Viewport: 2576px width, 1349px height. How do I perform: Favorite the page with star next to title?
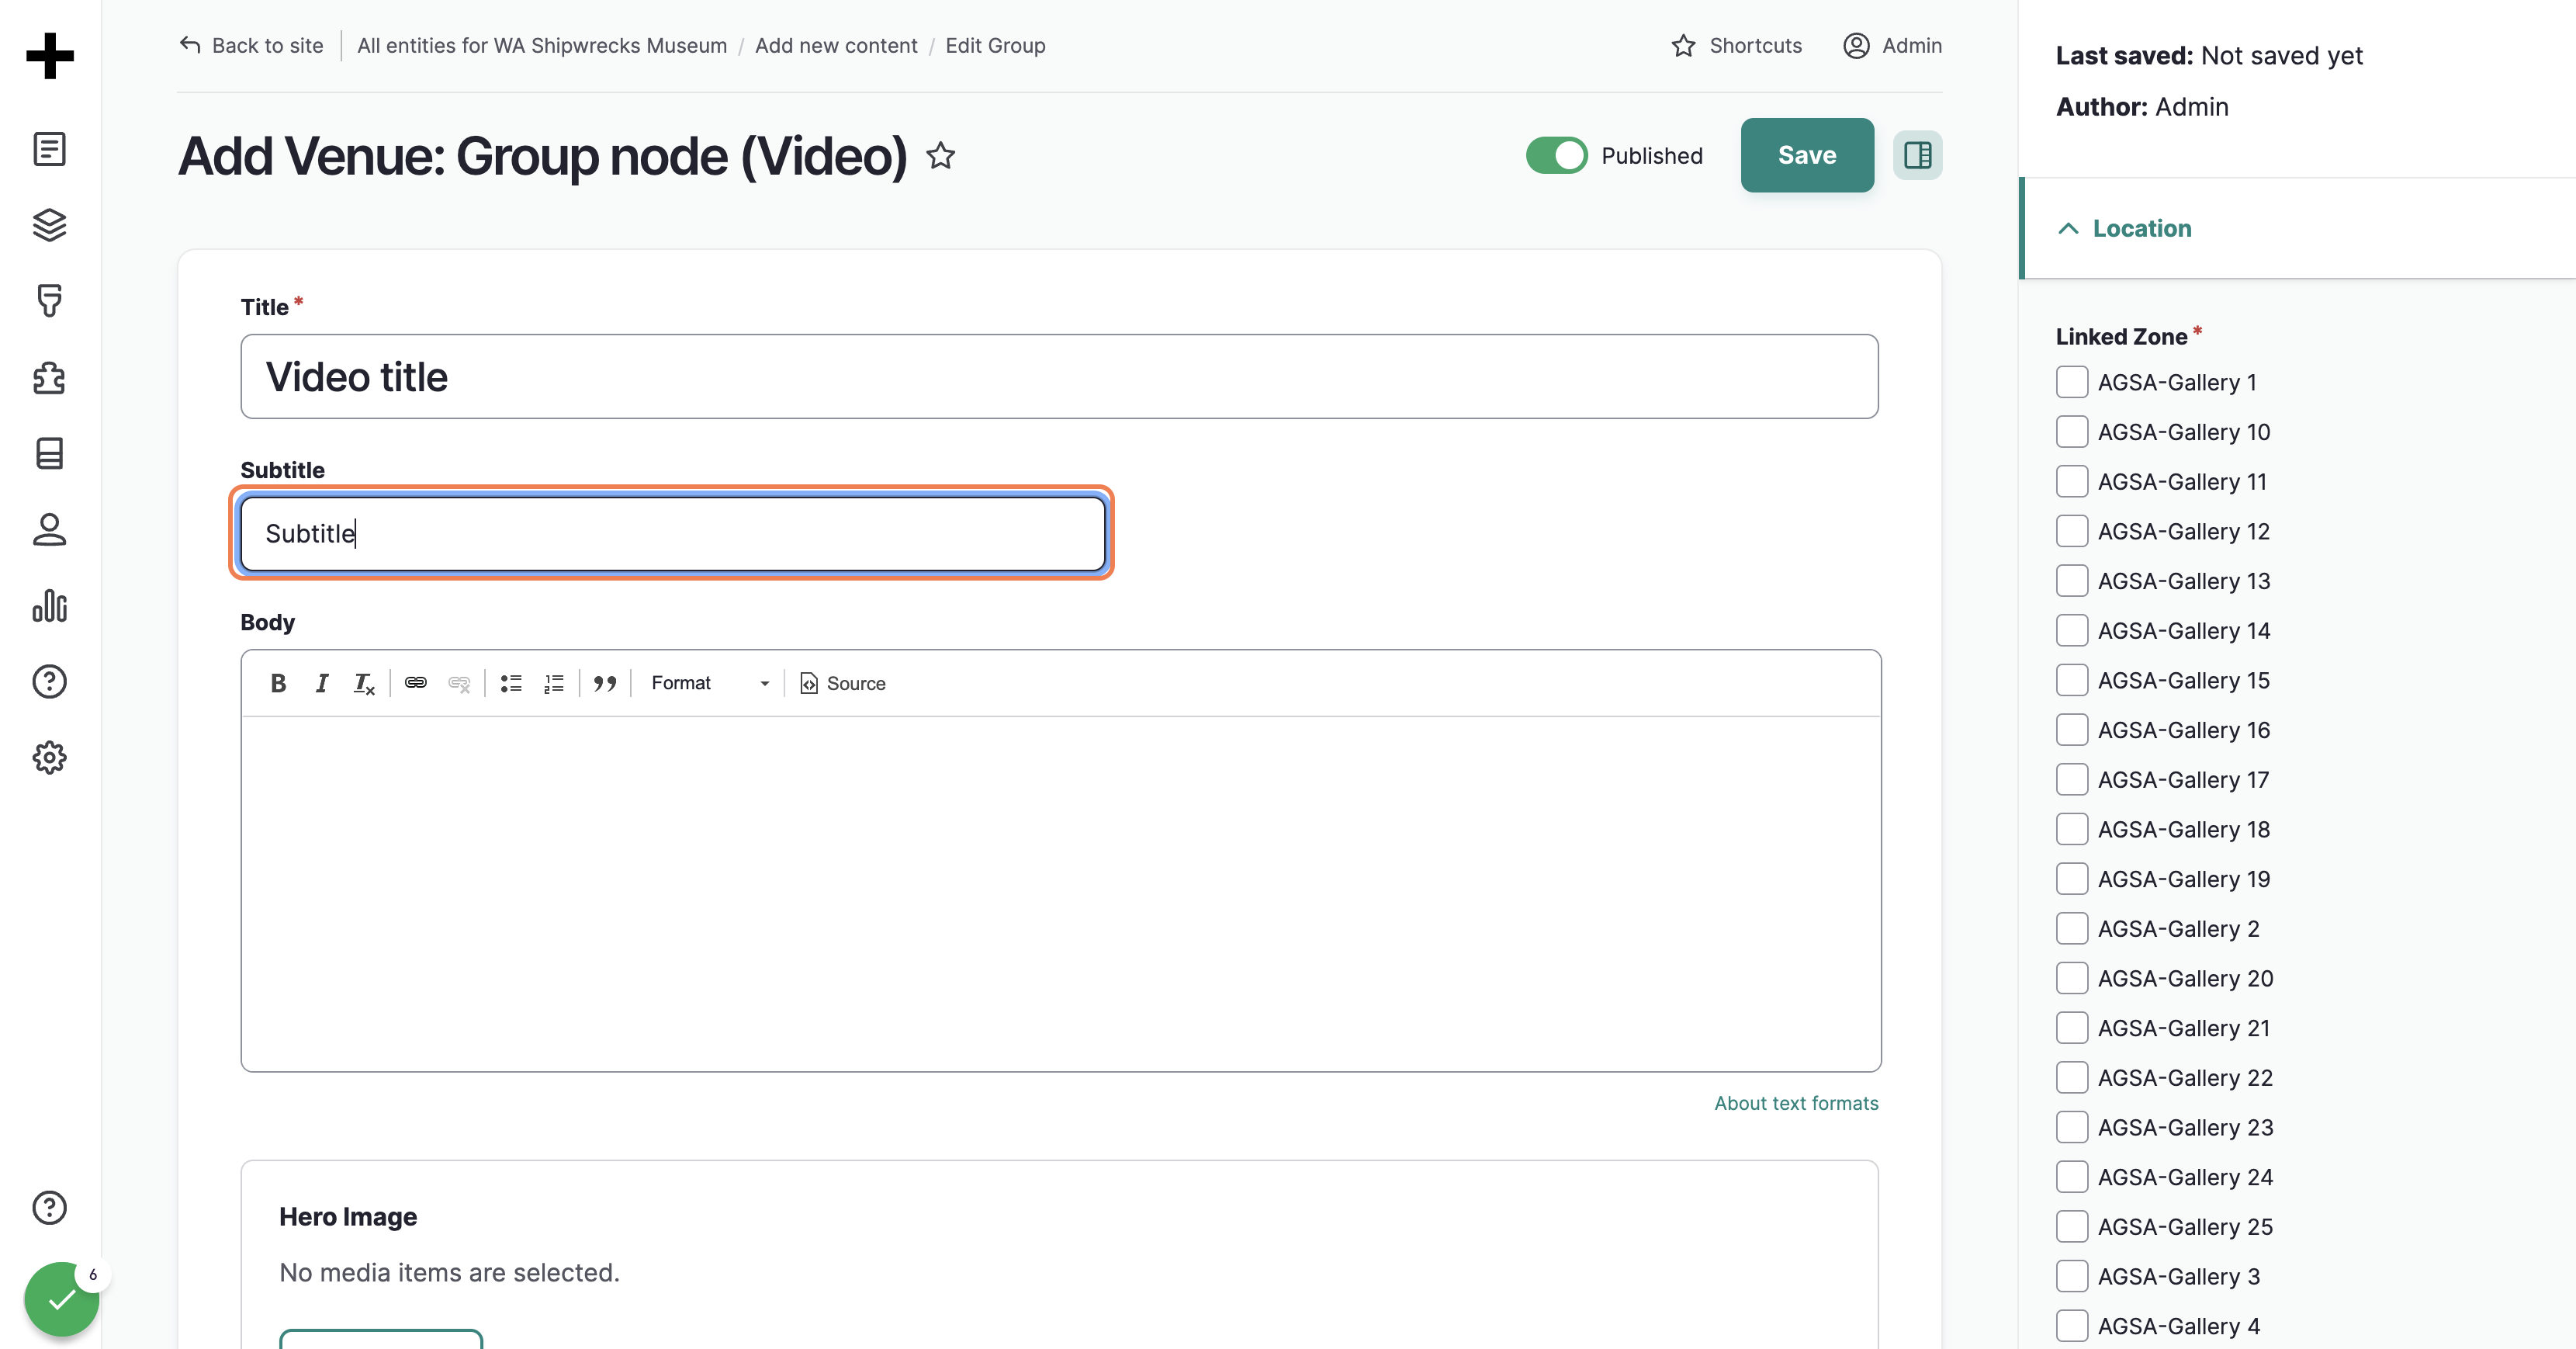(940, 156)
